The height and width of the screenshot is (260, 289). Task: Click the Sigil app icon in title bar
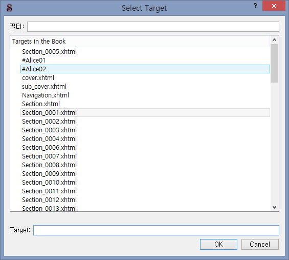pyautogui.click(x=9, y=8)
